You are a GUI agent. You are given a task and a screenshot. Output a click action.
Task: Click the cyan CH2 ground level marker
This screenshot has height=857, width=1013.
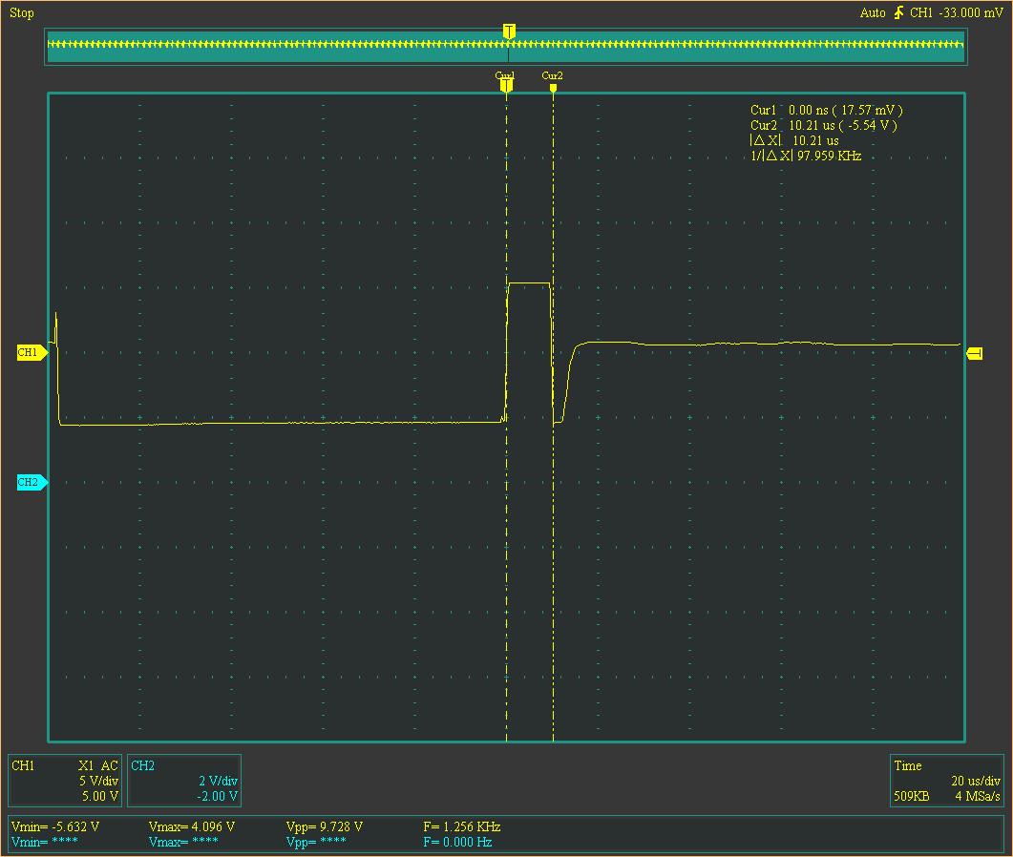(32, 483)
